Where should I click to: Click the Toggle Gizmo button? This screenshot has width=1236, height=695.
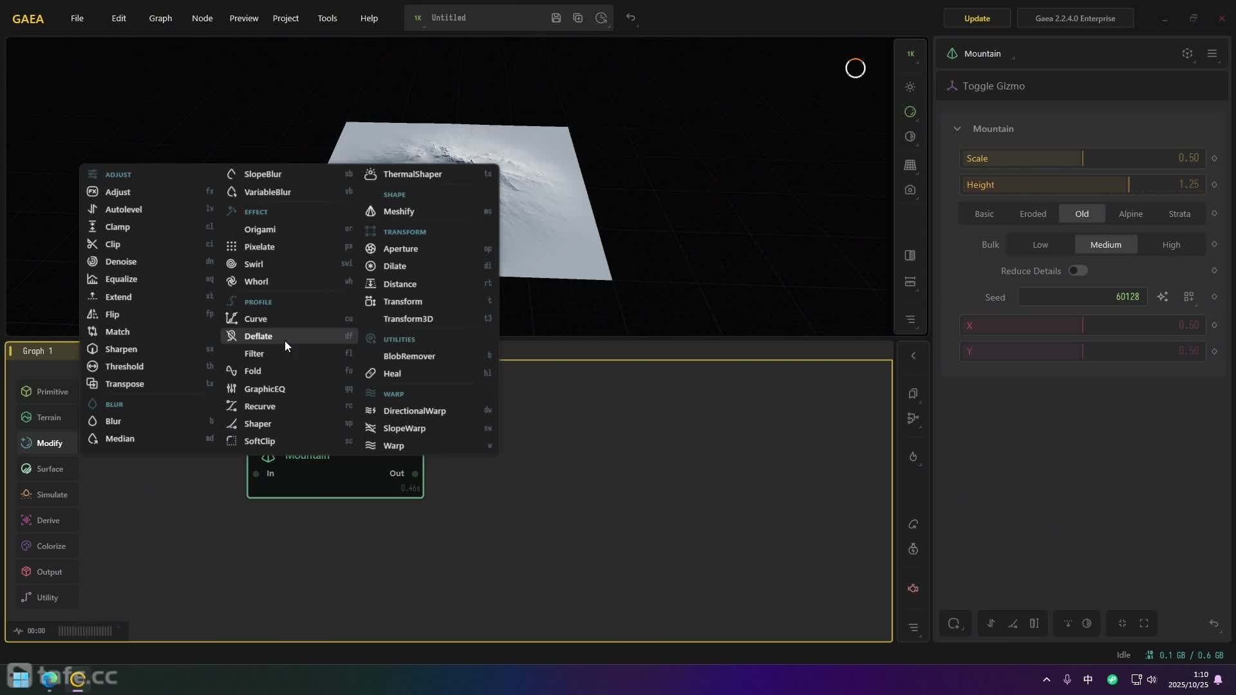(x=993, y=86)
